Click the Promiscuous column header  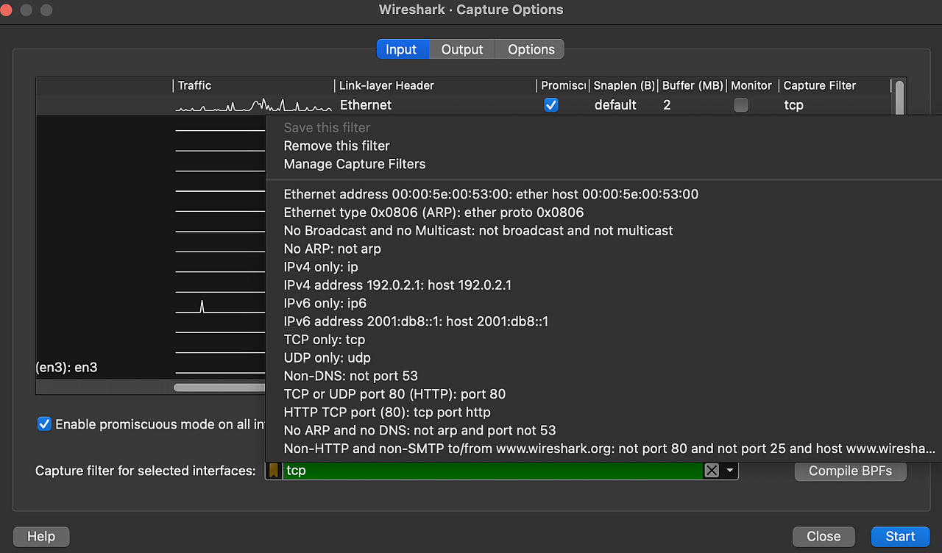(563, 85)
